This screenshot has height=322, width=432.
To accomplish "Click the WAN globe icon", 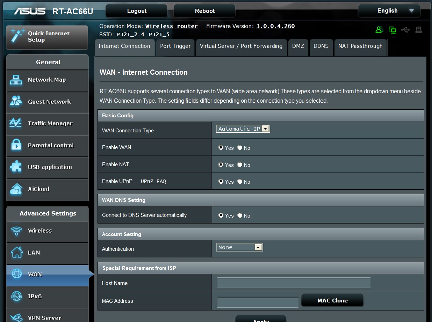I will click(x=17, y=274).
